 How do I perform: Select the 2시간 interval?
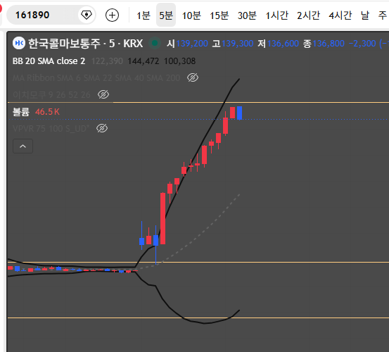pos(308,15)
